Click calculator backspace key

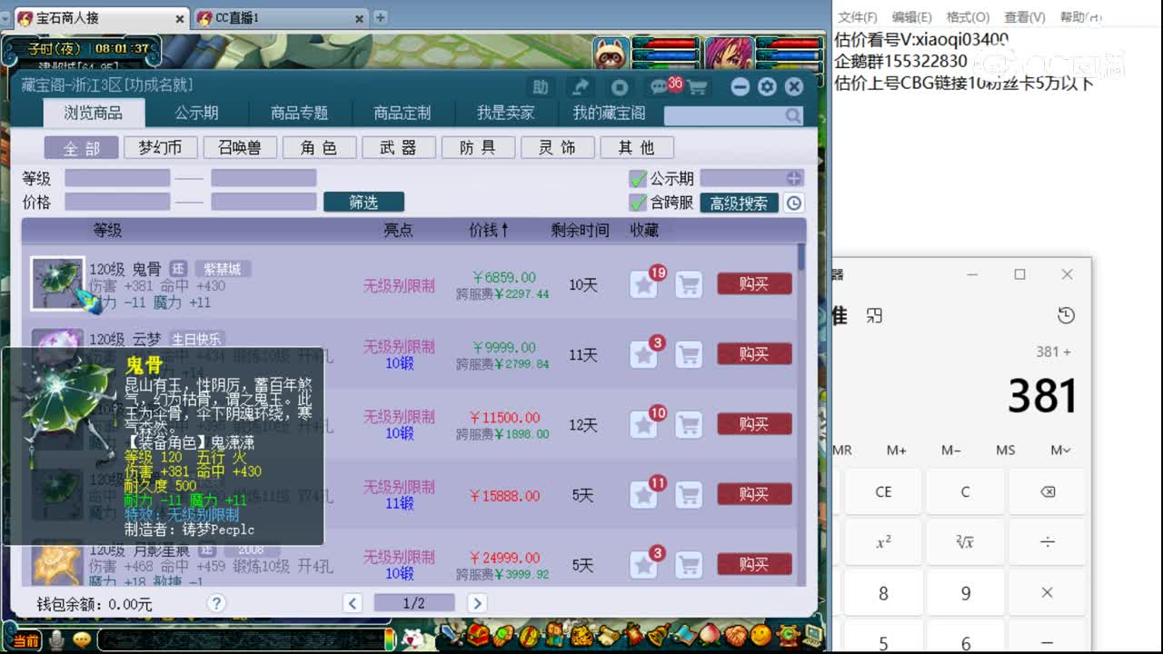tap(1047, 491)
